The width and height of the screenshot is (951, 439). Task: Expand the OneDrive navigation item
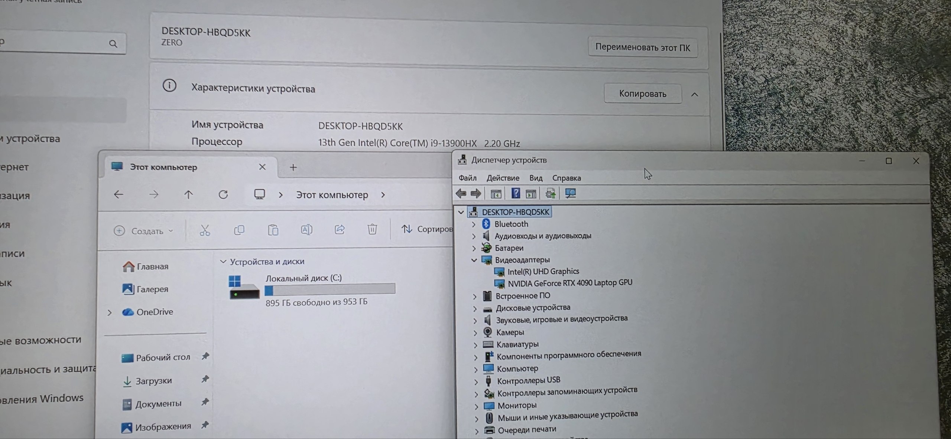click(110, 312)
